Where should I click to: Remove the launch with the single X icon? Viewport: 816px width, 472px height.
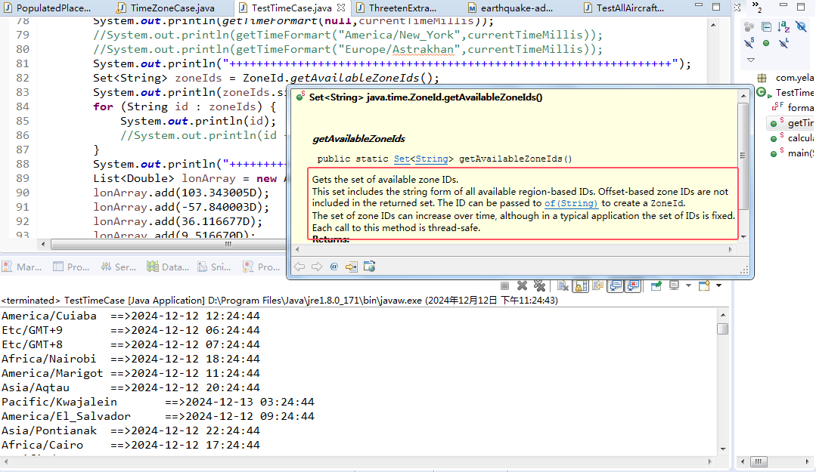click(x=522, y=285)
